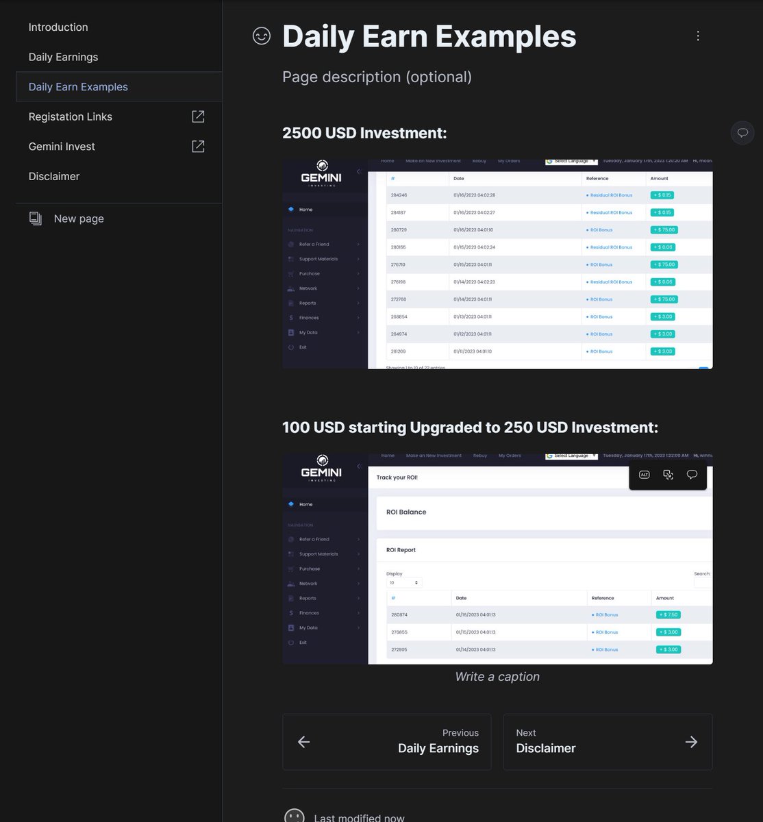The width and height of the screenshot is (763, 822).
Task: Click the Write a caption field
Action: (x=497, y=676)
